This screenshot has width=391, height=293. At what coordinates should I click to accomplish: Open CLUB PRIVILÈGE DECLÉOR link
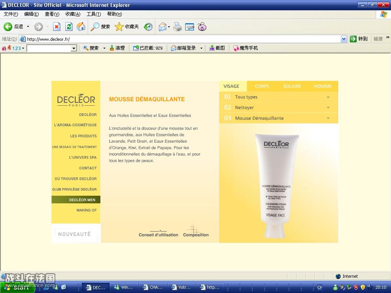[x=74, y=189]
